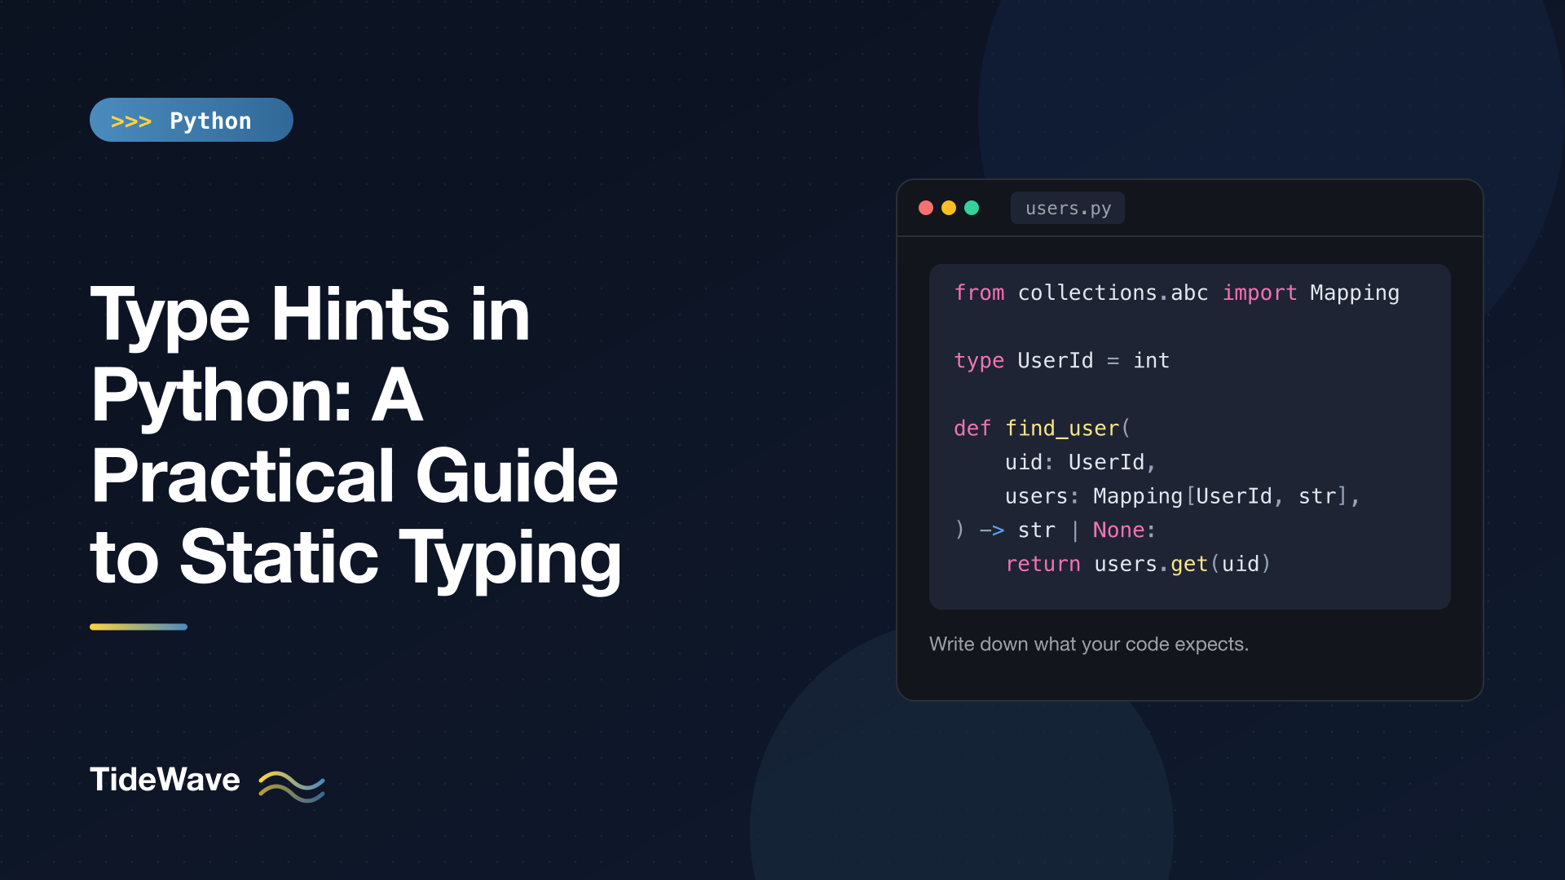Click the 'return users.get(uid)' line

click(x=1138, y=564)
